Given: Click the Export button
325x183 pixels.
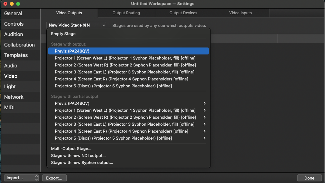Looking at the screenshot, I should click(54, 178).
